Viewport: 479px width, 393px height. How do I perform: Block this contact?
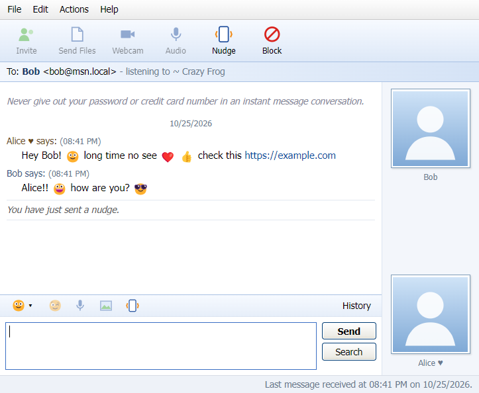click(272, 41)
